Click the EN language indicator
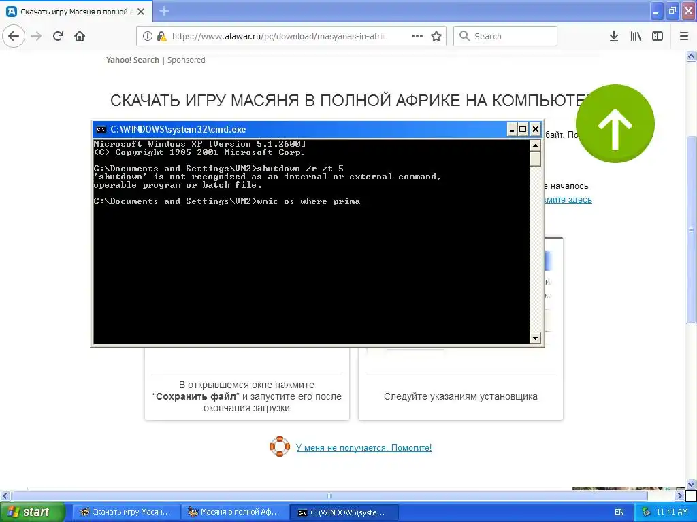 tap(619, 512)
